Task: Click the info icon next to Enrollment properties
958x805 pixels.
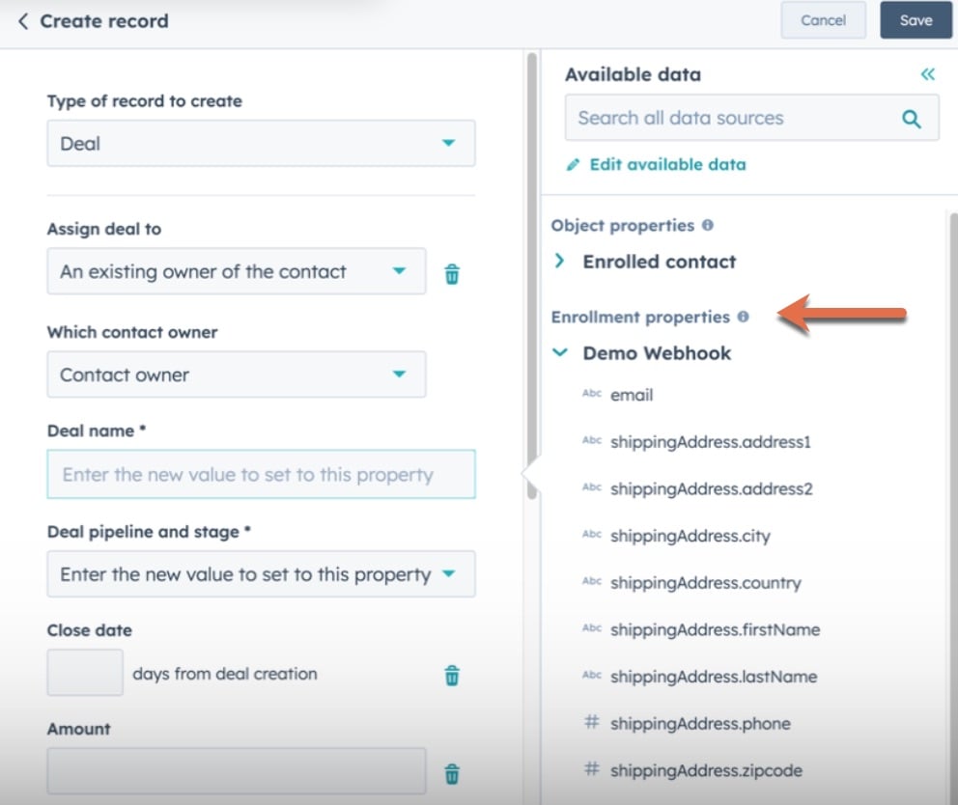Action: 742,316
